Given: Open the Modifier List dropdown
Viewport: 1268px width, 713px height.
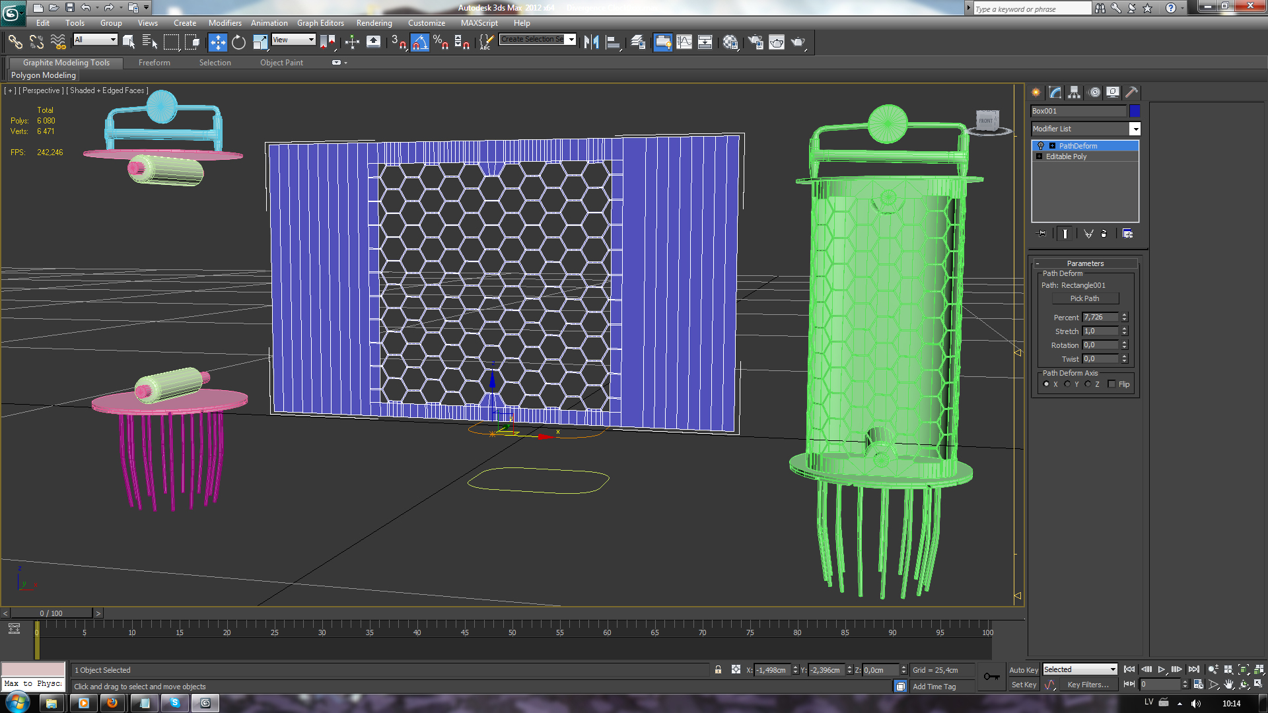Looking at the screenshot, I should (x=1135, y=129).
